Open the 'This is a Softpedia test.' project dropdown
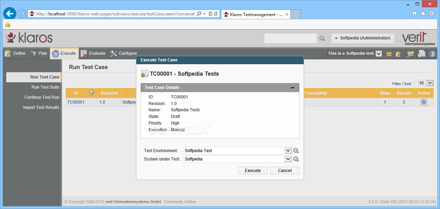This screenshot has height=209, width=440. coord(379,54)
